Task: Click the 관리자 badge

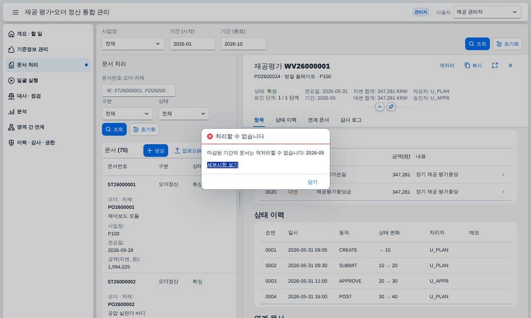Action: click(421, 12)
